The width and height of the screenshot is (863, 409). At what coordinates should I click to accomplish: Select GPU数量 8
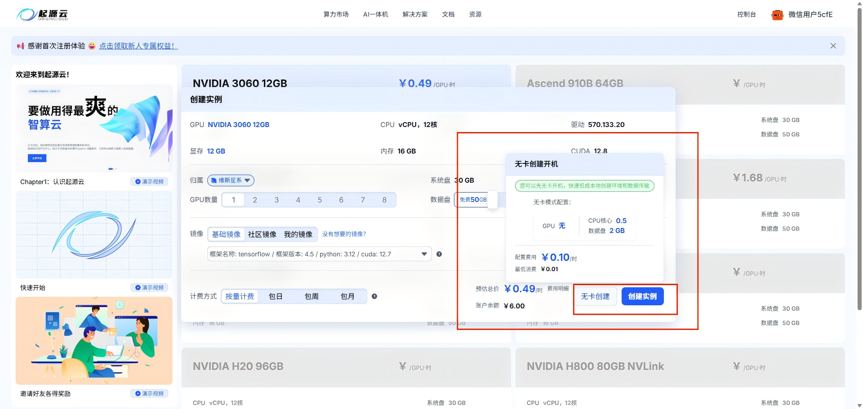[384, 200]
